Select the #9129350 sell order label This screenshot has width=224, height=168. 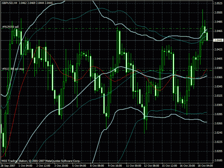click(10, 27)
